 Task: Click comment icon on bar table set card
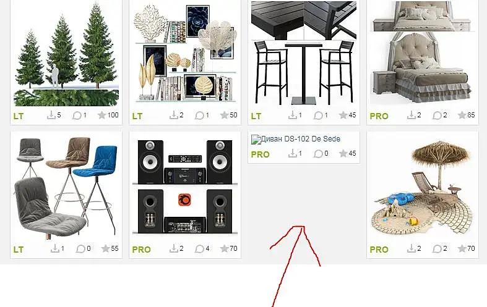click(318, 116)
